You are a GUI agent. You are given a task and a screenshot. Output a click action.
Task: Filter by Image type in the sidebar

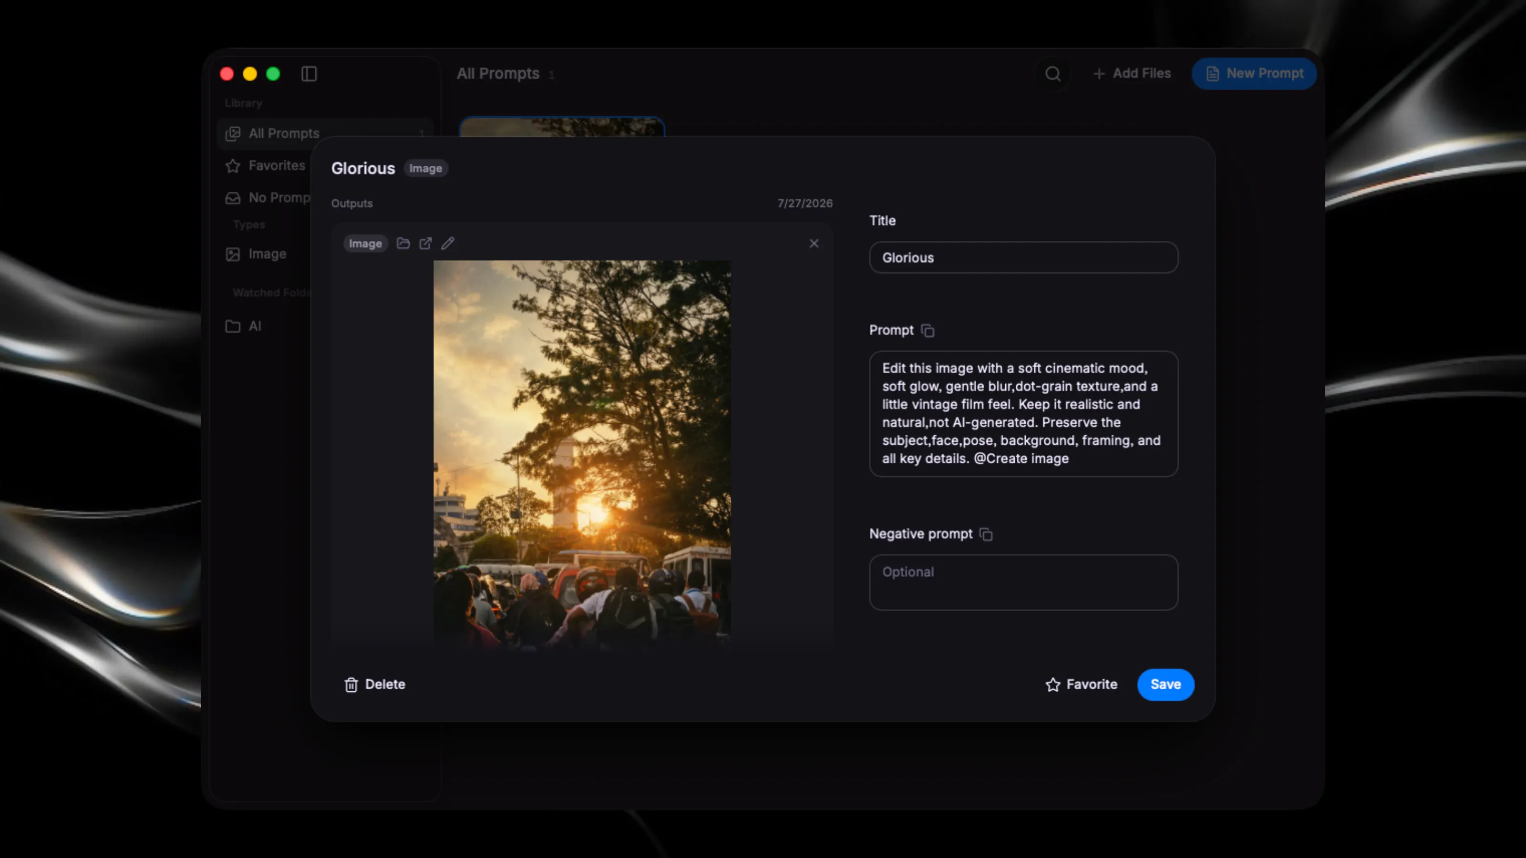[x=256, y=254]
